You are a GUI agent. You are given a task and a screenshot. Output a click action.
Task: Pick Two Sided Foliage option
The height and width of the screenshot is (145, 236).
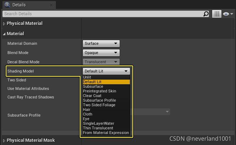click(x=106, y=105)
